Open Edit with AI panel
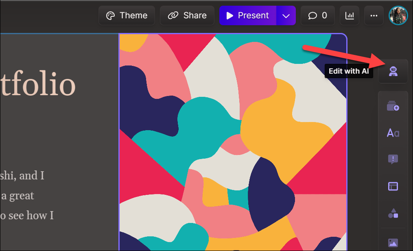Viewport: 413px width, 251px height. coord(393,72)
